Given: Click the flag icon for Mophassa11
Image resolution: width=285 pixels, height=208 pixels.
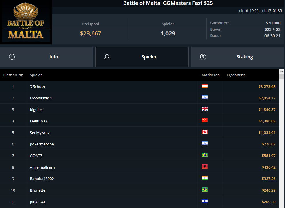Looking at the screenshot, I should (205, 97).
